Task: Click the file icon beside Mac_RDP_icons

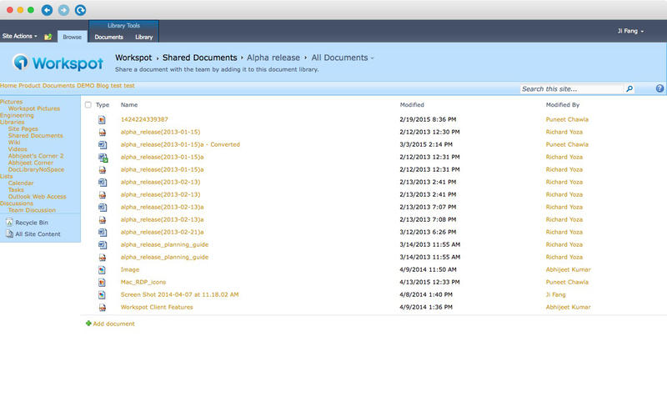Action: (x=103, y=282)
